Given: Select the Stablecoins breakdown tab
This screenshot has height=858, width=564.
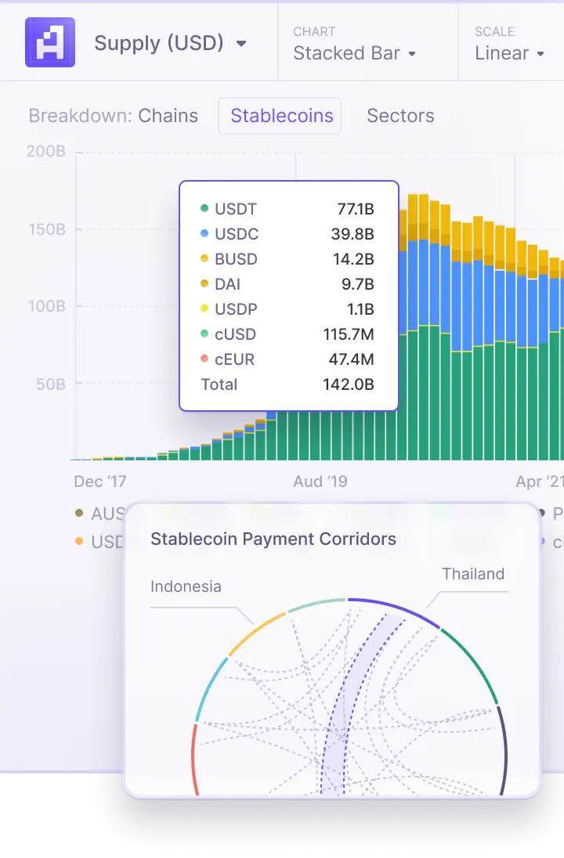Looking at the screenshot, I should coord(280,115).
